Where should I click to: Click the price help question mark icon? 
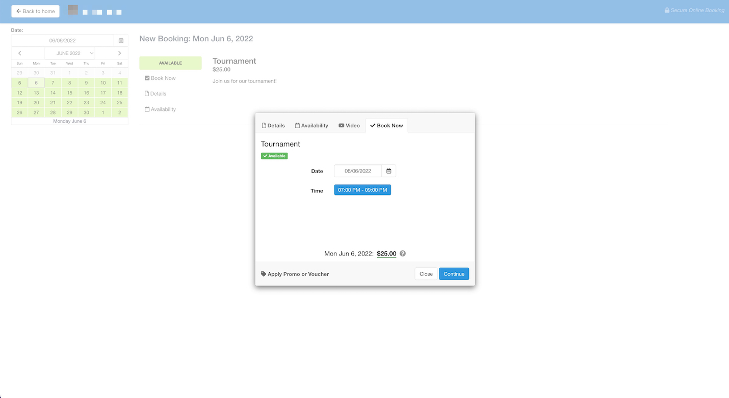pos(403,253)
